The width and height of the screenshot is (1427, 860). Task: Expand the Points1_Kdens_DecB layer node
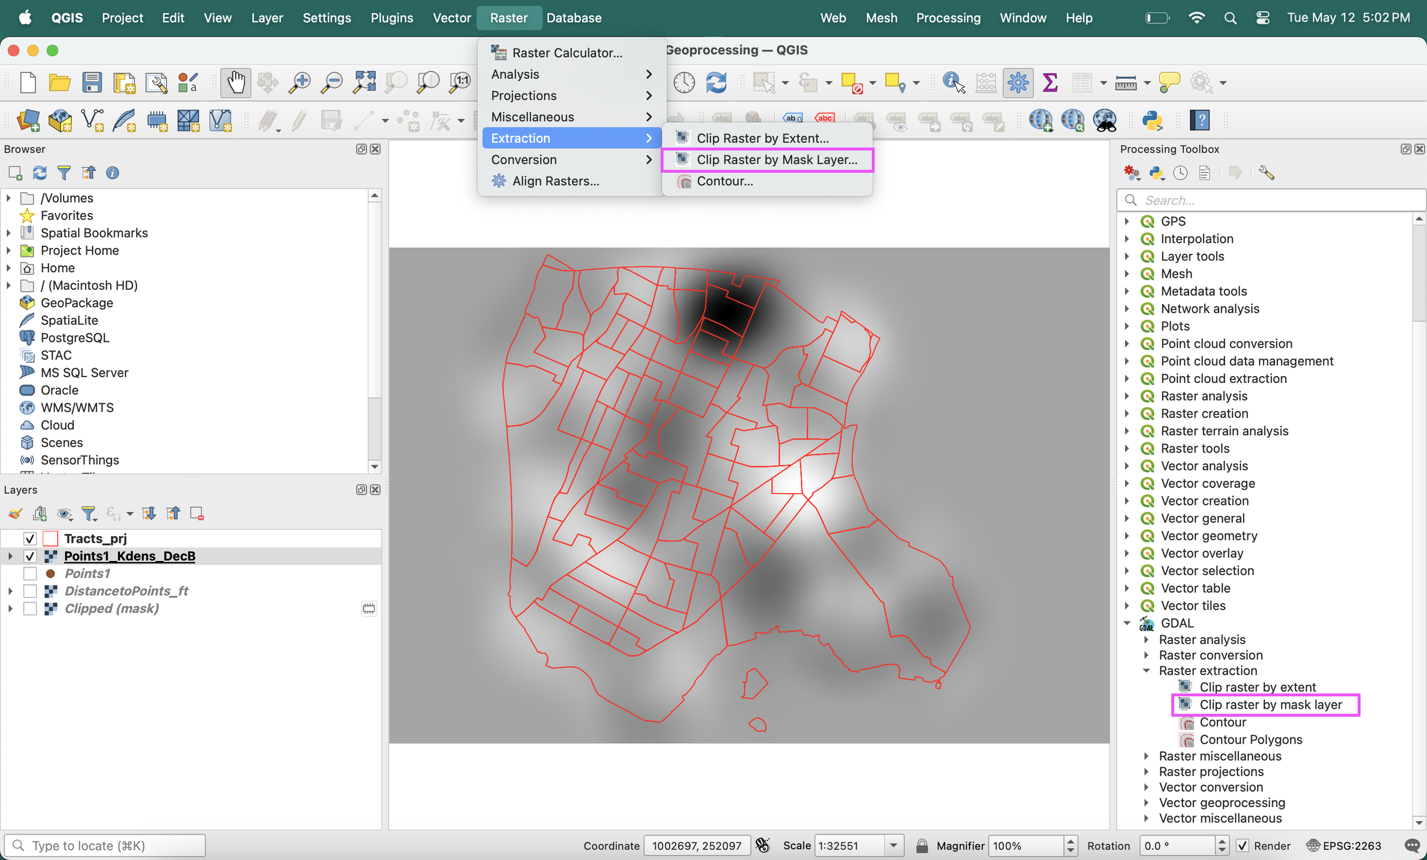tap(10, 556)
